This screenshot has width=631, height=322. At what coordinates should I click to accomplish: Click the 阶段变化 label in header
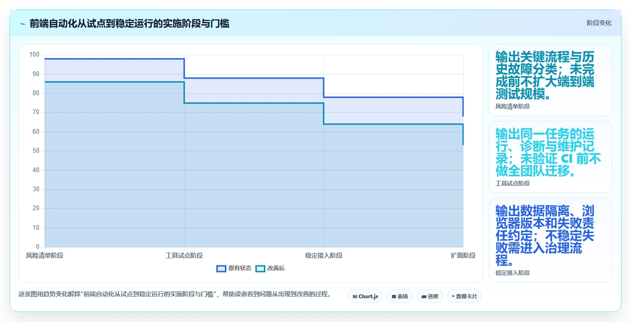599,23
